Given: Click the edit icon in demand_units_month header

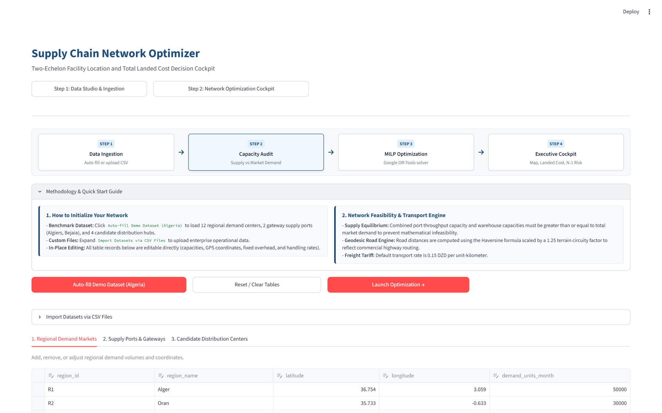Looking at the screenshot, I should (x=496, y=375).
